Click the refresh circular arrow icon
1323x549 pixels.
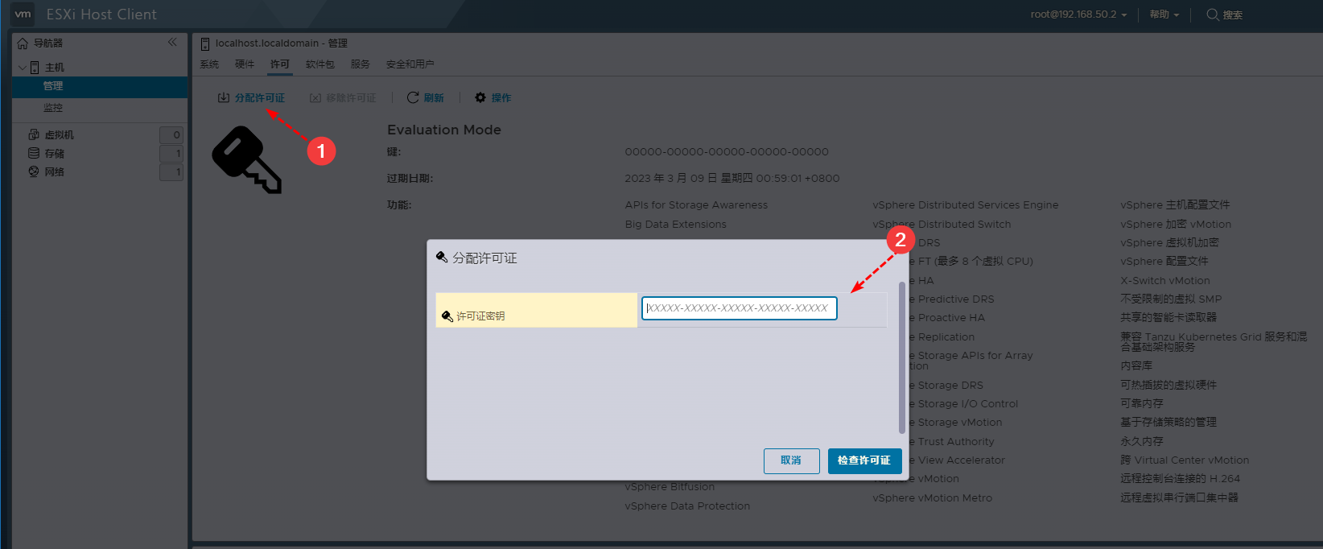[x=413, y=97]
